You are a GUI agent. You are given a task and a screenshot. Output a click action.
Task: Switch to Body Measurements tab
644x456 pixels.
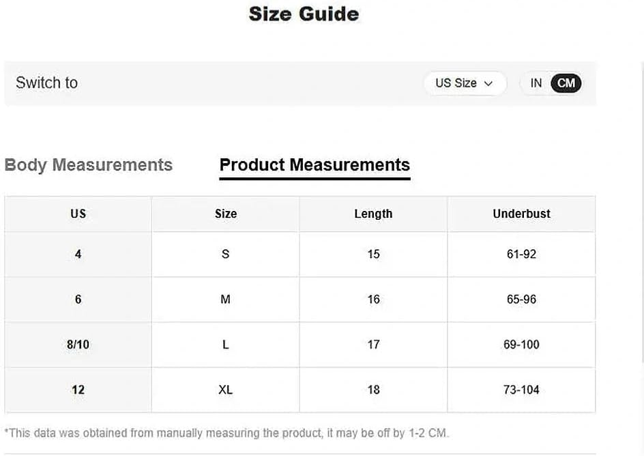tap(88, 165)
